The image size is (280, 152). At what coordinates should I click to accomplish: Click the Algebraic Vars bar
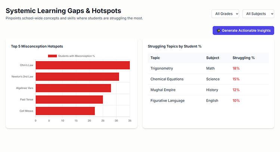(x=73, y=88)
